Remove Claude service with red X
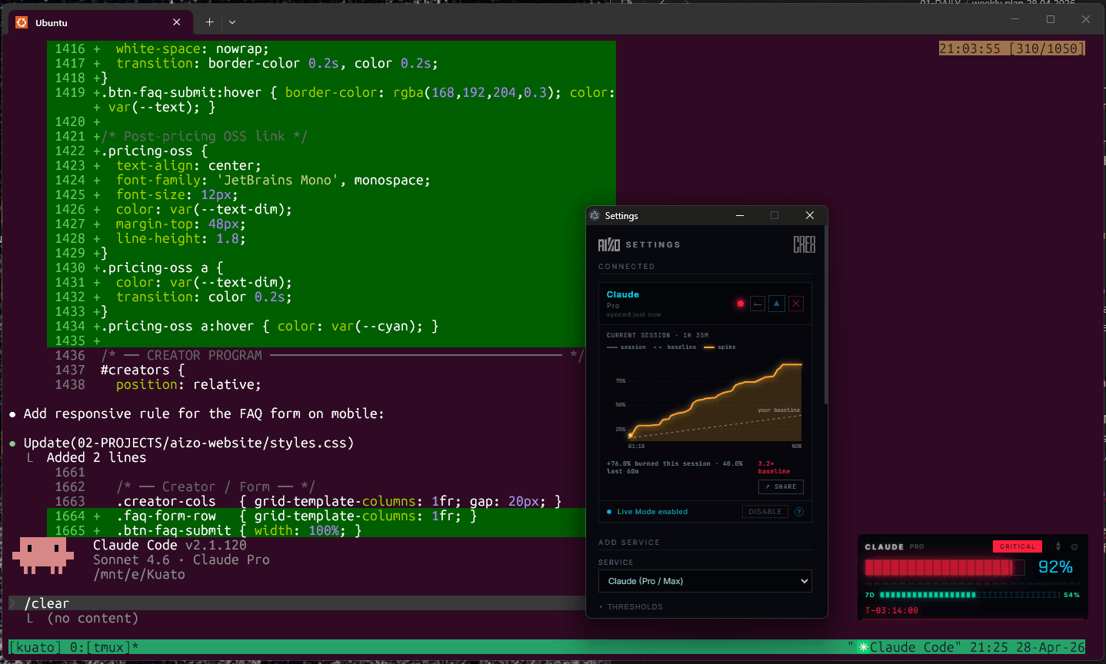Screen dimensions: 1106x664 [796, 304]
